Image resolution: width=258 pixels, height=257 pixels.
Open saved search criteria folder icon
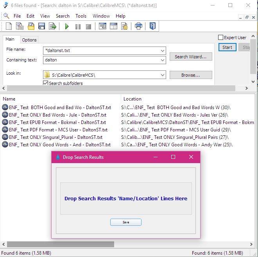(31, 26)
